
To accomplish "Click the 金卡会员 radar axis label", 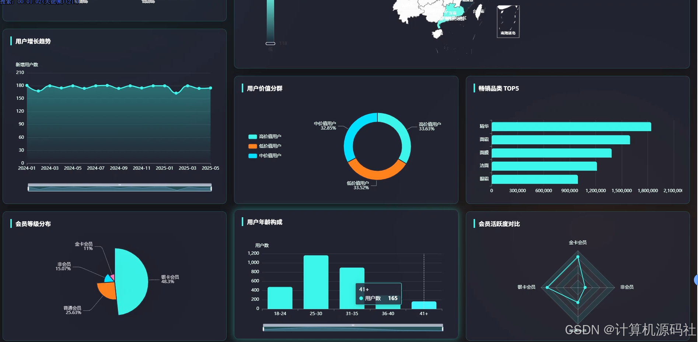I will 577,243.
